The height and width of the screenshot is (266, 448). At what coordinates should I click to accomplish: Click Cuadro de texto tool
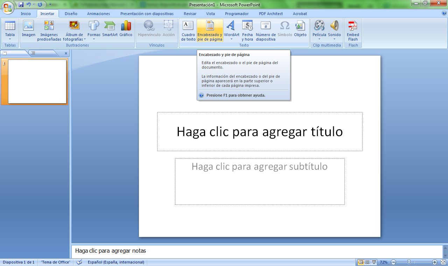coord(188,26)
